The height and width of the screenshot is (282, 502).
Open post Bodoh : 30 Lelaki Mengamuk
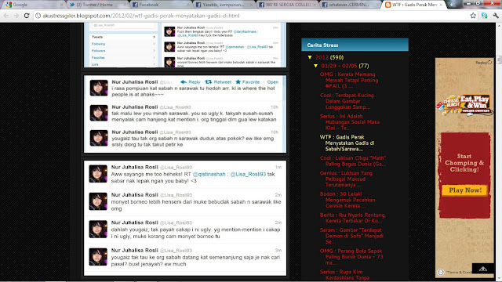pyautogui.click(x=347, y=200)
